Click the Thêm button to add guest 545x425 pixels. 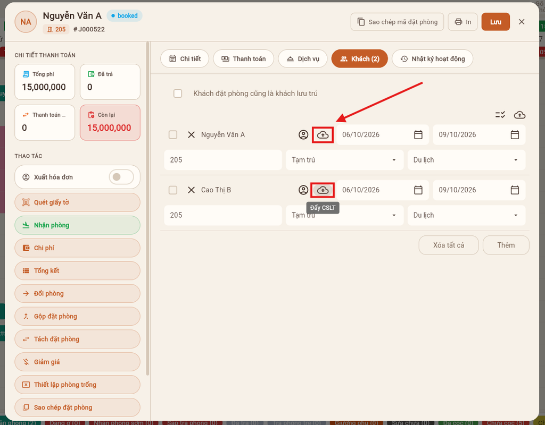click(x=506, y=245)
